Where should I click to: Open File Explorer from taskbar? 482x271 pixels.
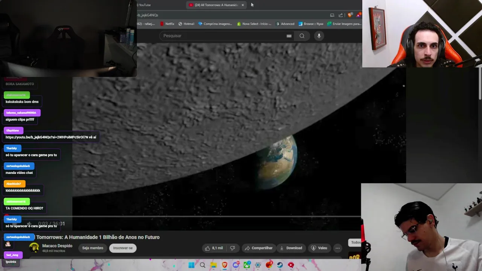point(214,265)
